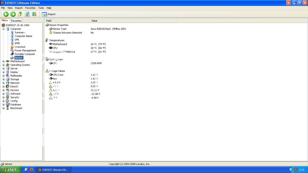Open the Favorites menu
This screenshot has width=308, height=173.
(x=30, y=8)
